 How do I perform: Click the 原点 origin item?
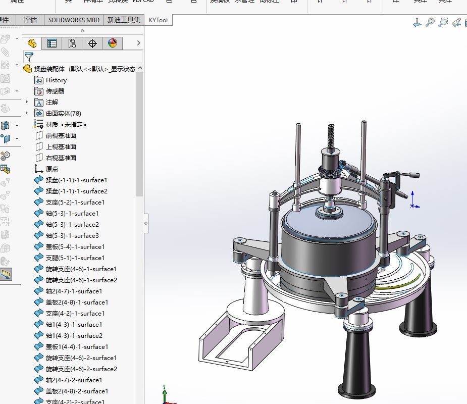pyautogui.click(x=51, y=169)
